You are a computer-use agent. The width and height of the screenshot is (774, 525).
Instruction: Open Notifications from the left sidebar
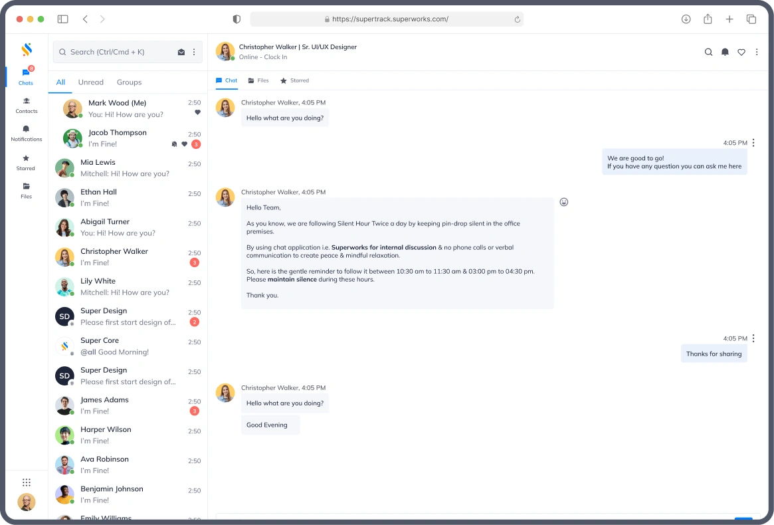click(26, 134)
